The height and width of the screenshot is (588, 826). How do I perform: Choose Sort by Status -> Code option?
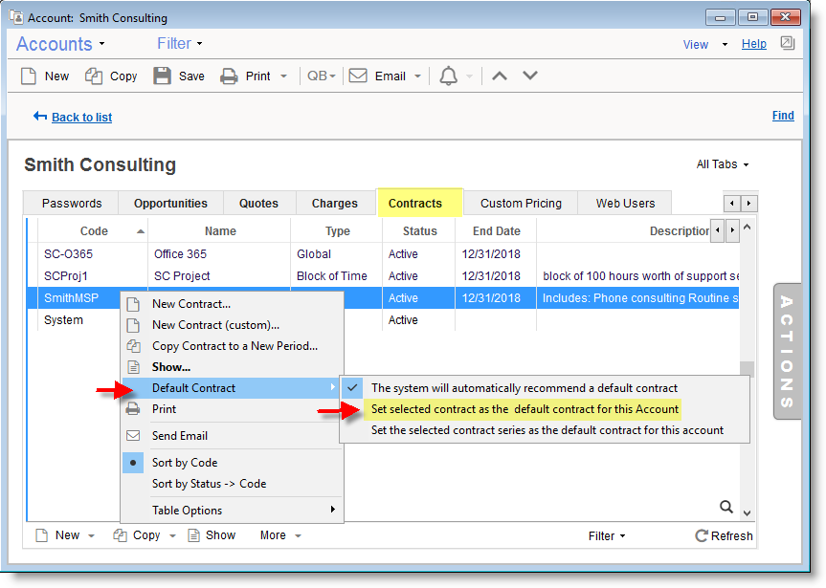click(209, 484)
